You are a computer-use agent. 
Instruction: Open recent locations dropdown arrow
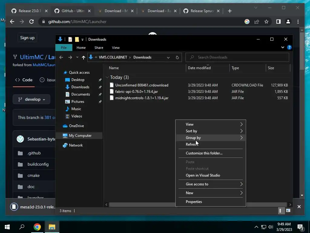[x=77, y=57]
